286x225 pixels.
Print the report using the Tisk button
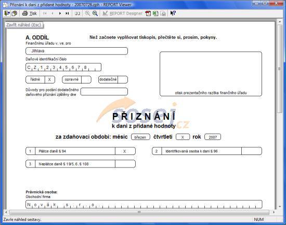pos(29,13)
